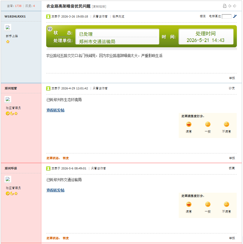Screen dimensions: 243x244
Task: Show only author in 郑州环保 post
Action: tap(98, 169)
